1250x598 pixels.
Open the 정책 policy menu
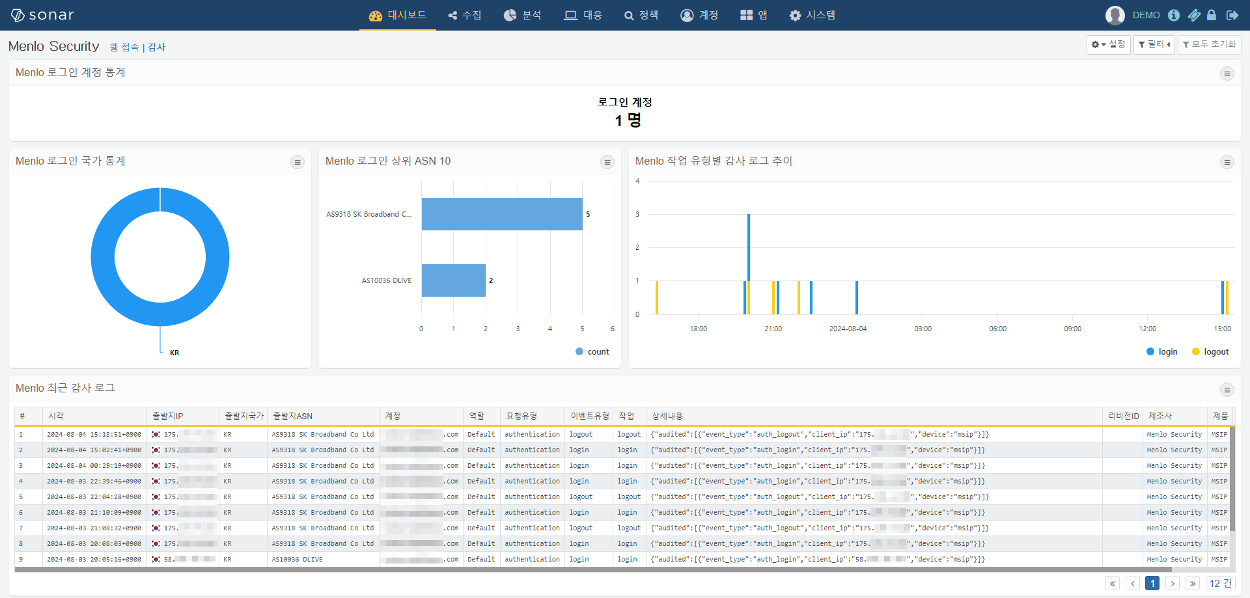tap(641, 15)
